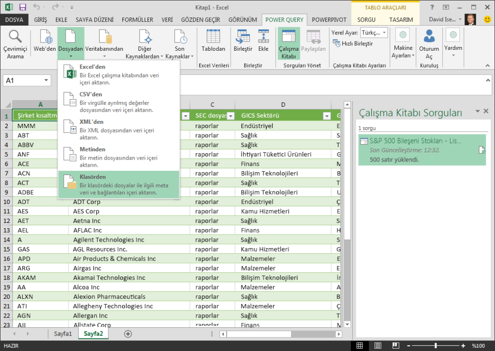Click the smiley feedback icon

click(487, 19)
